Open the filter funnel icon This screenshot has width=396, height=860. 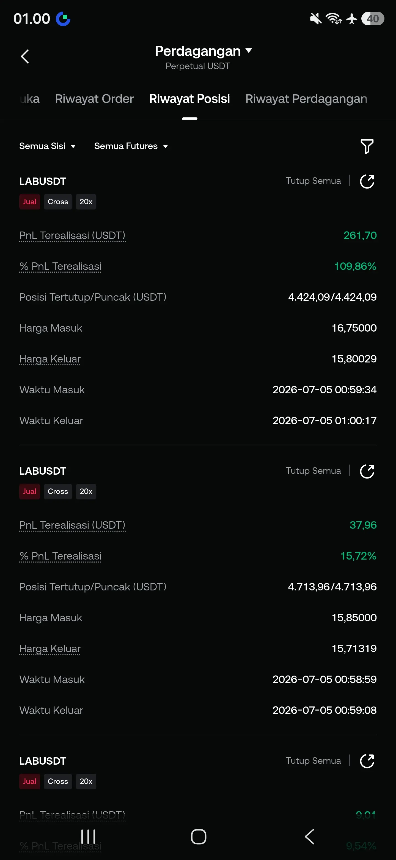(x=367, y=146)
